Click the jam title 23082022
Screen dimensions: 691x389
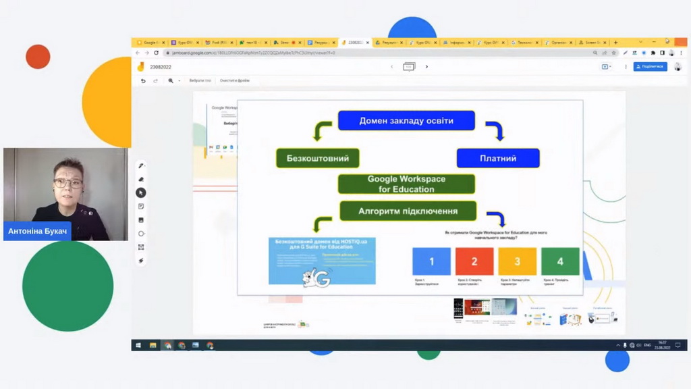point(161,67)
